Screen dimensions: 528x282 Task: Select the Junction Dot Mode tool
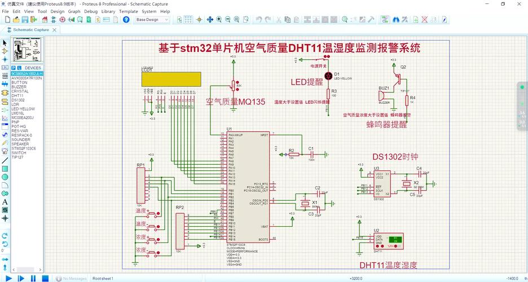pos(5,59)
